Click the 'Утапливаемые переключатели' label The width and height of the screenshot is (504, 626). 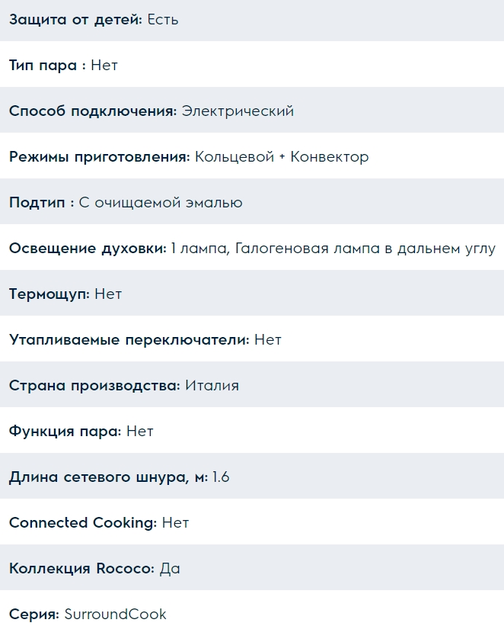[129, 340]
